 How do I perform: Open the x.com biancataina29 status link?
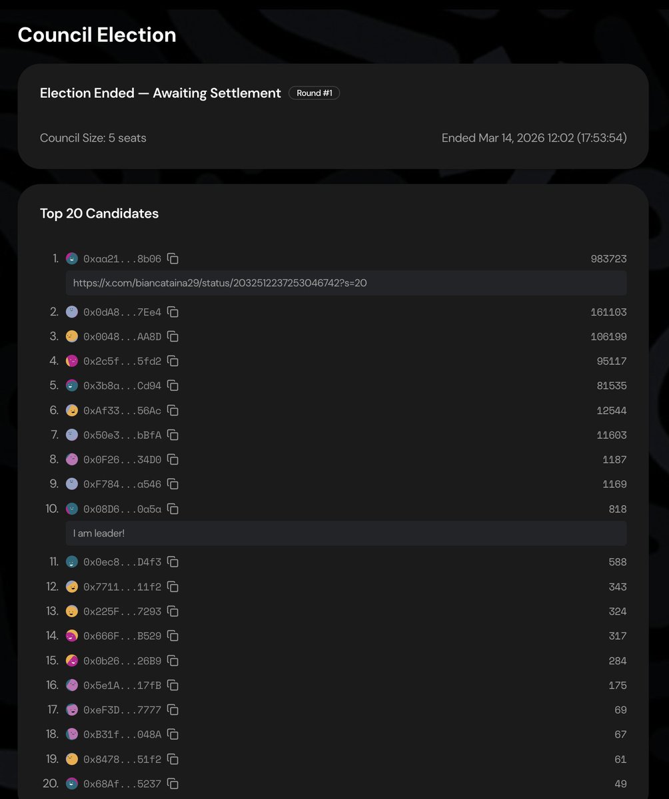click(220, 283)
